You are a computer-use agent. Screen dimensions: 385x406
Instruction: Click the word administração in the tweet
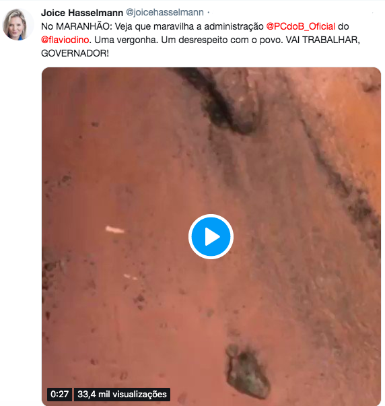[234, 26]
